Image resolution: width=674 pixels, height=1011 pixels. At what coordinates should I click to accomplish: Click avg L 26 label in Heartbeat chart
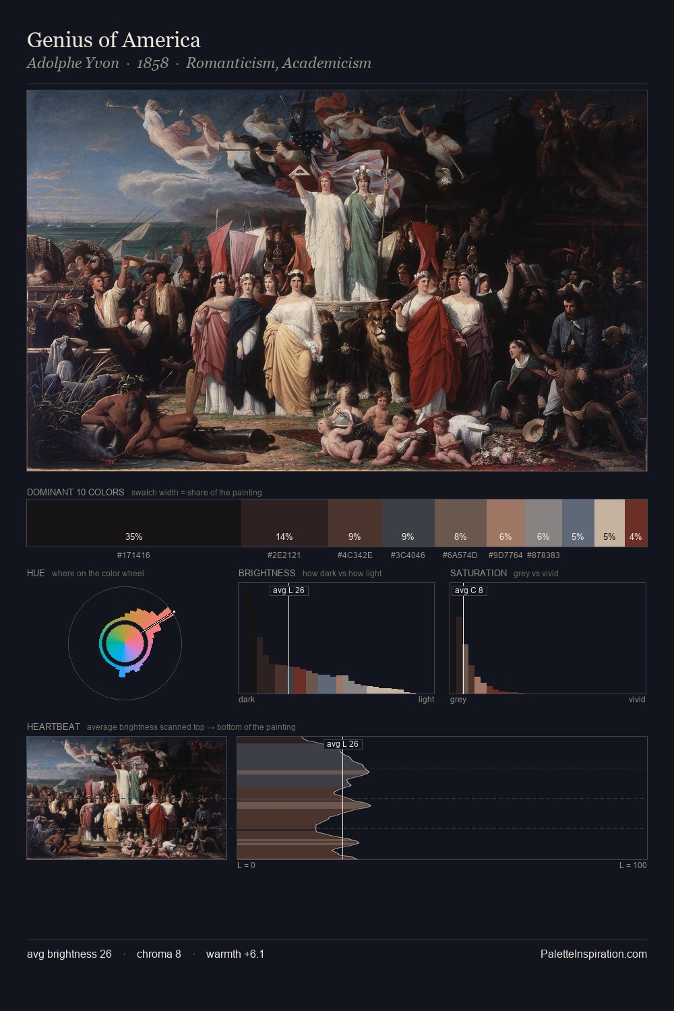(x=343, y=744)
